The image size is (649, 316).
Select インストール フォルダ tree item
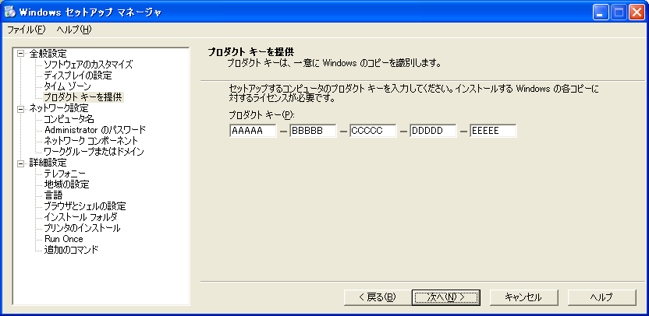click(80, 216)
